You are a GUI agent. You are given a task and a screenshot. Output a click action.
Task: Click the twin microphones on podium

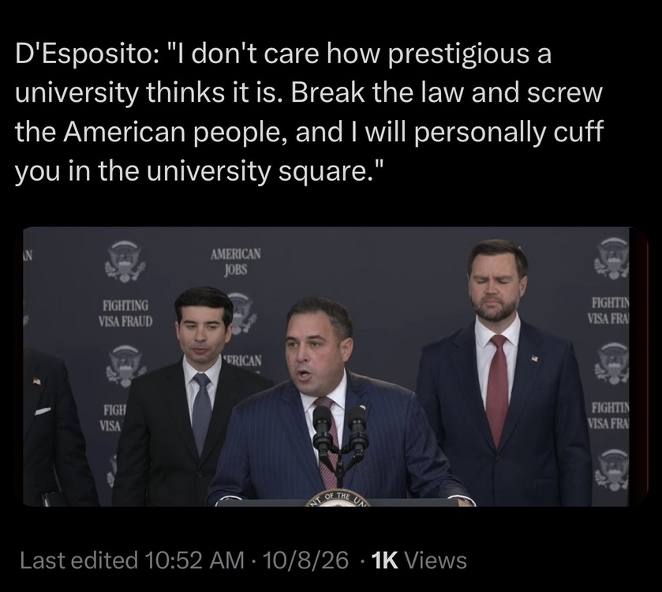point(340,435)
